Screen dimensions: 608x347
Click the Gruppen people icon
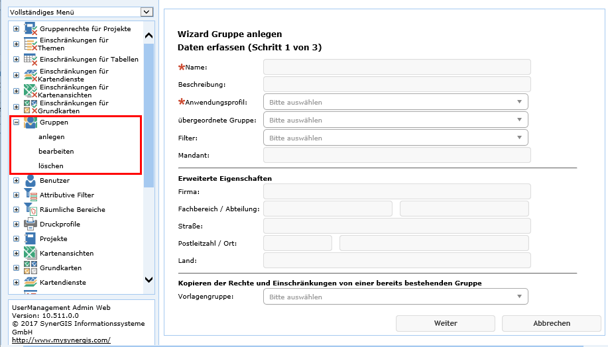pyautogui.click(x=30, y=122)
